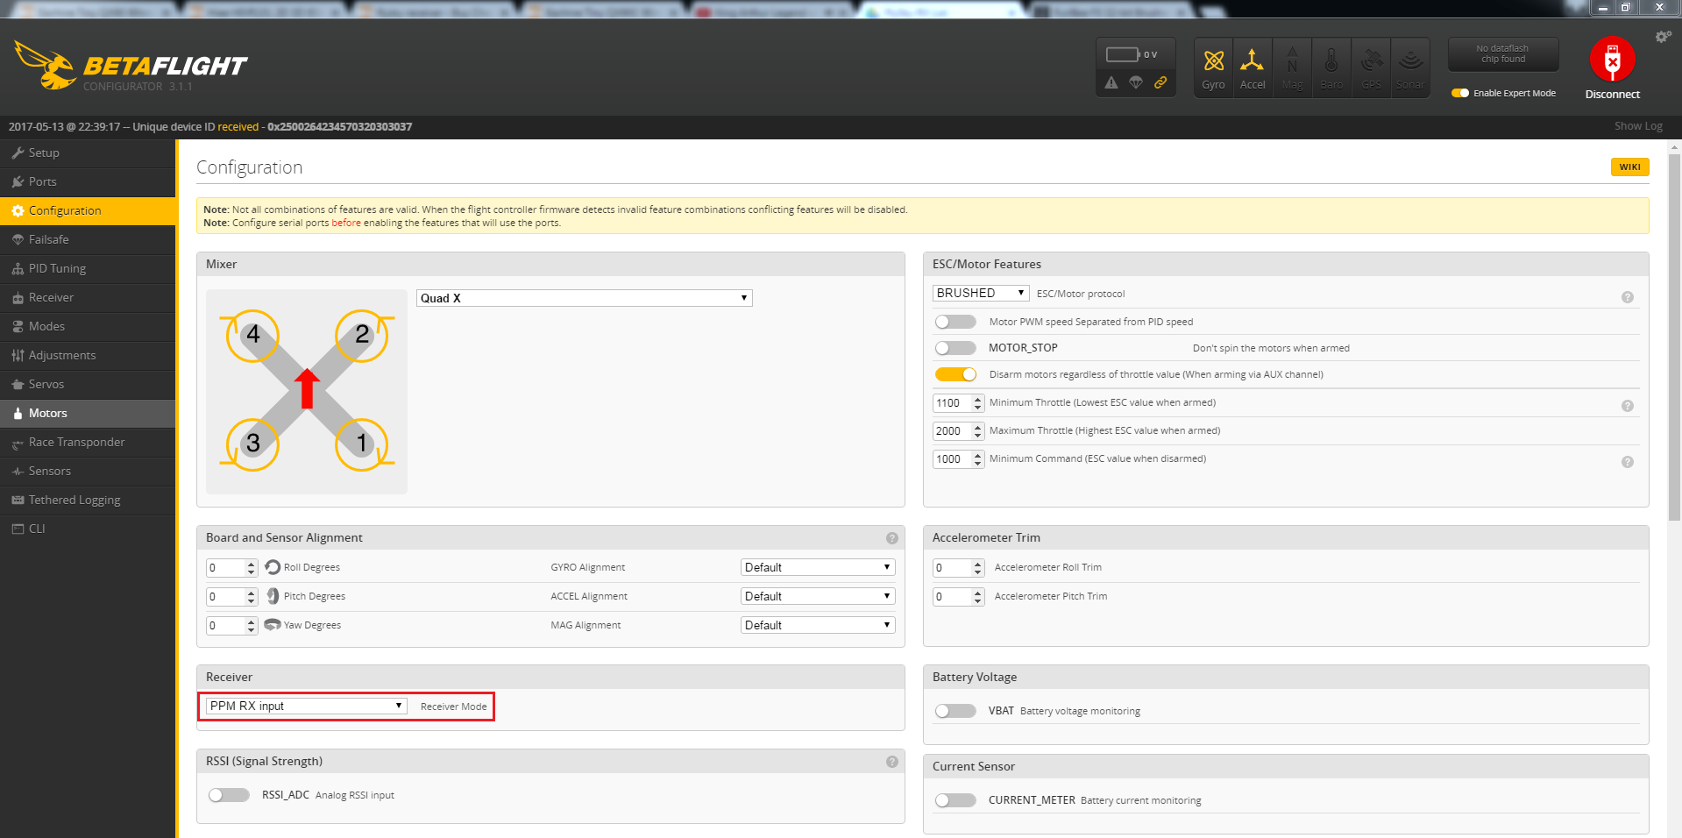This screenshot has width=1682, height=838.
Task: Click the Accelerometer Pitch Trim input field
Action: point(958,596)
